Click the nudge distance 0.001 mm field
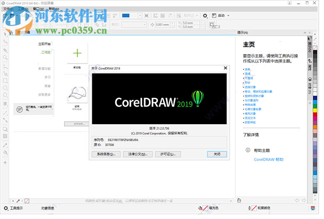The height and width of the screenshot is (219, 324). (163, 25)
